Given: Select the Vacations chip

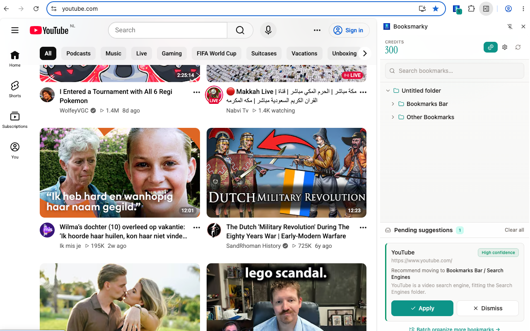Looking at the screenshot, I should pos(304,53).
